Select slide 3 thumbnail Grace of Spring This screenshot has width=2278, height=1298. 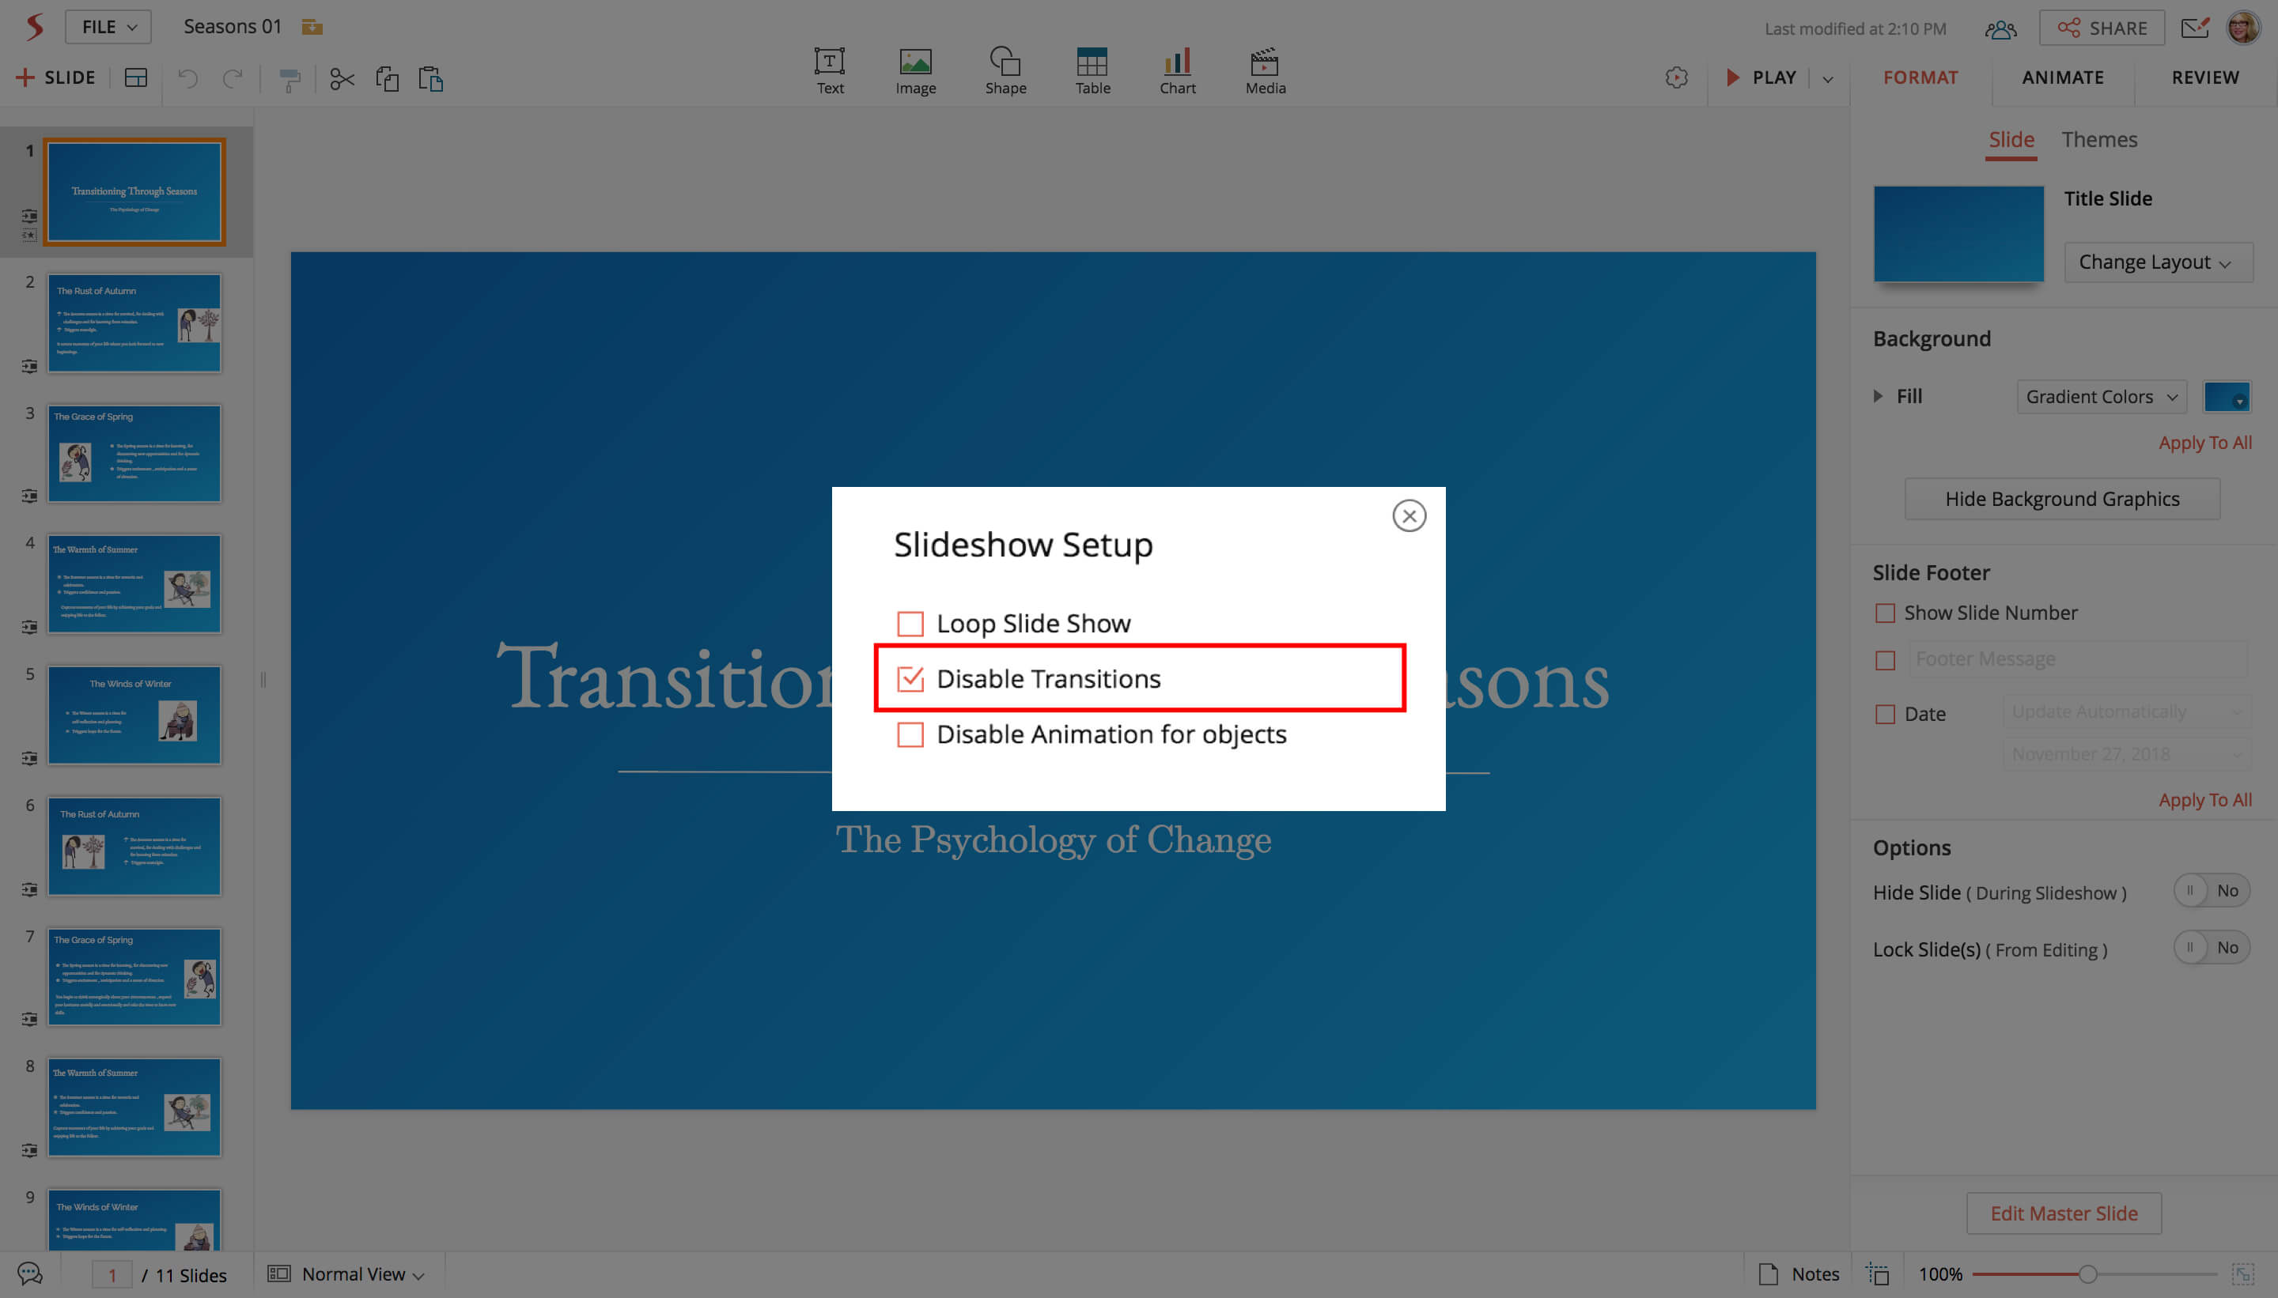click(134, 454)
